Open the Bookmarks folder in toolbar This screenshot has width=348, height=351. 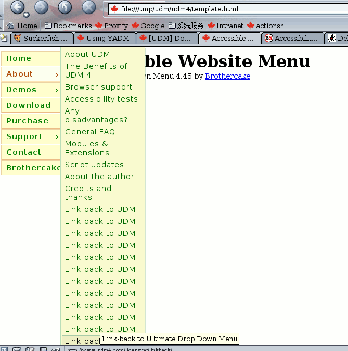tap(68, 26)
